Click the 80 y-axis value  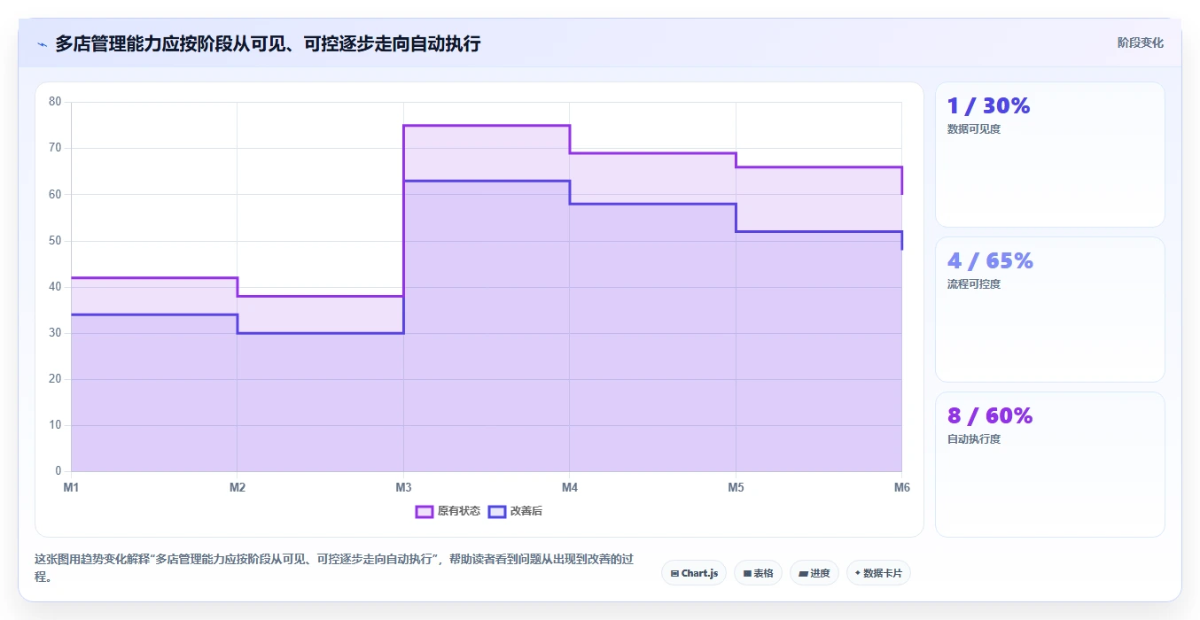(x=55, y=102)
